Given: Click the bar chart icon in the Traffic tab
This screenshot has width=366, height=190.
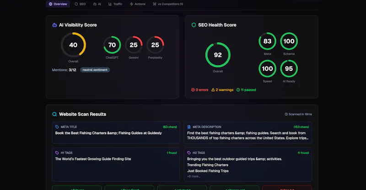Looking at the screenshot, I should [110, 4].
